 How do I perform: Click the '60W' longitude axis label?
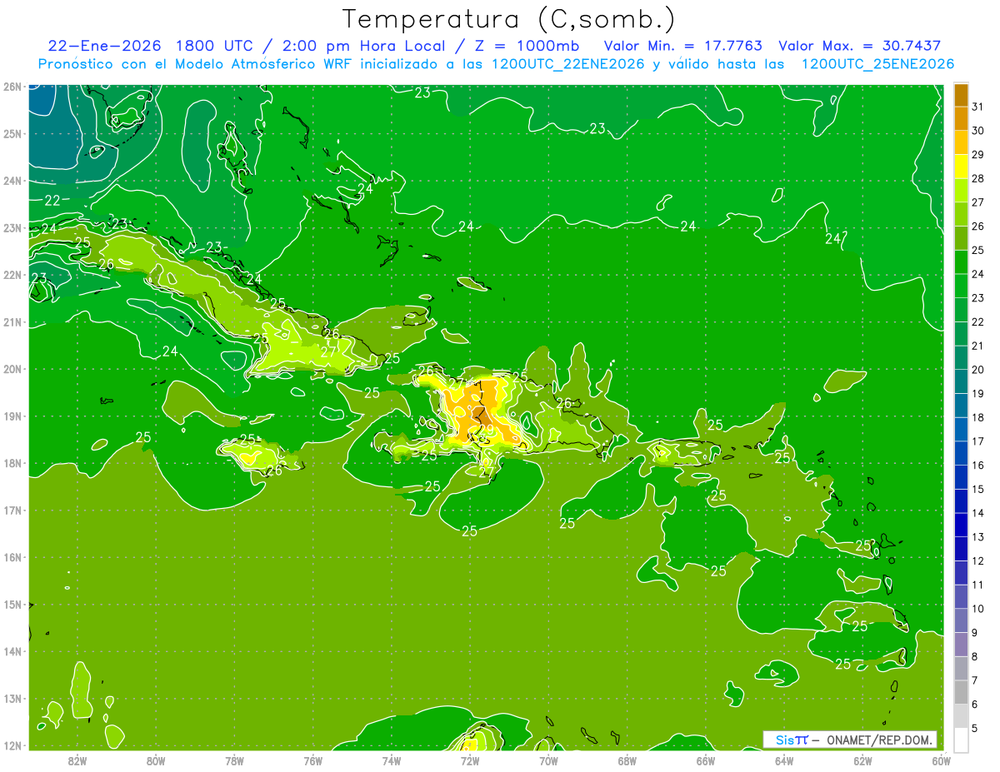pos(941,760)
